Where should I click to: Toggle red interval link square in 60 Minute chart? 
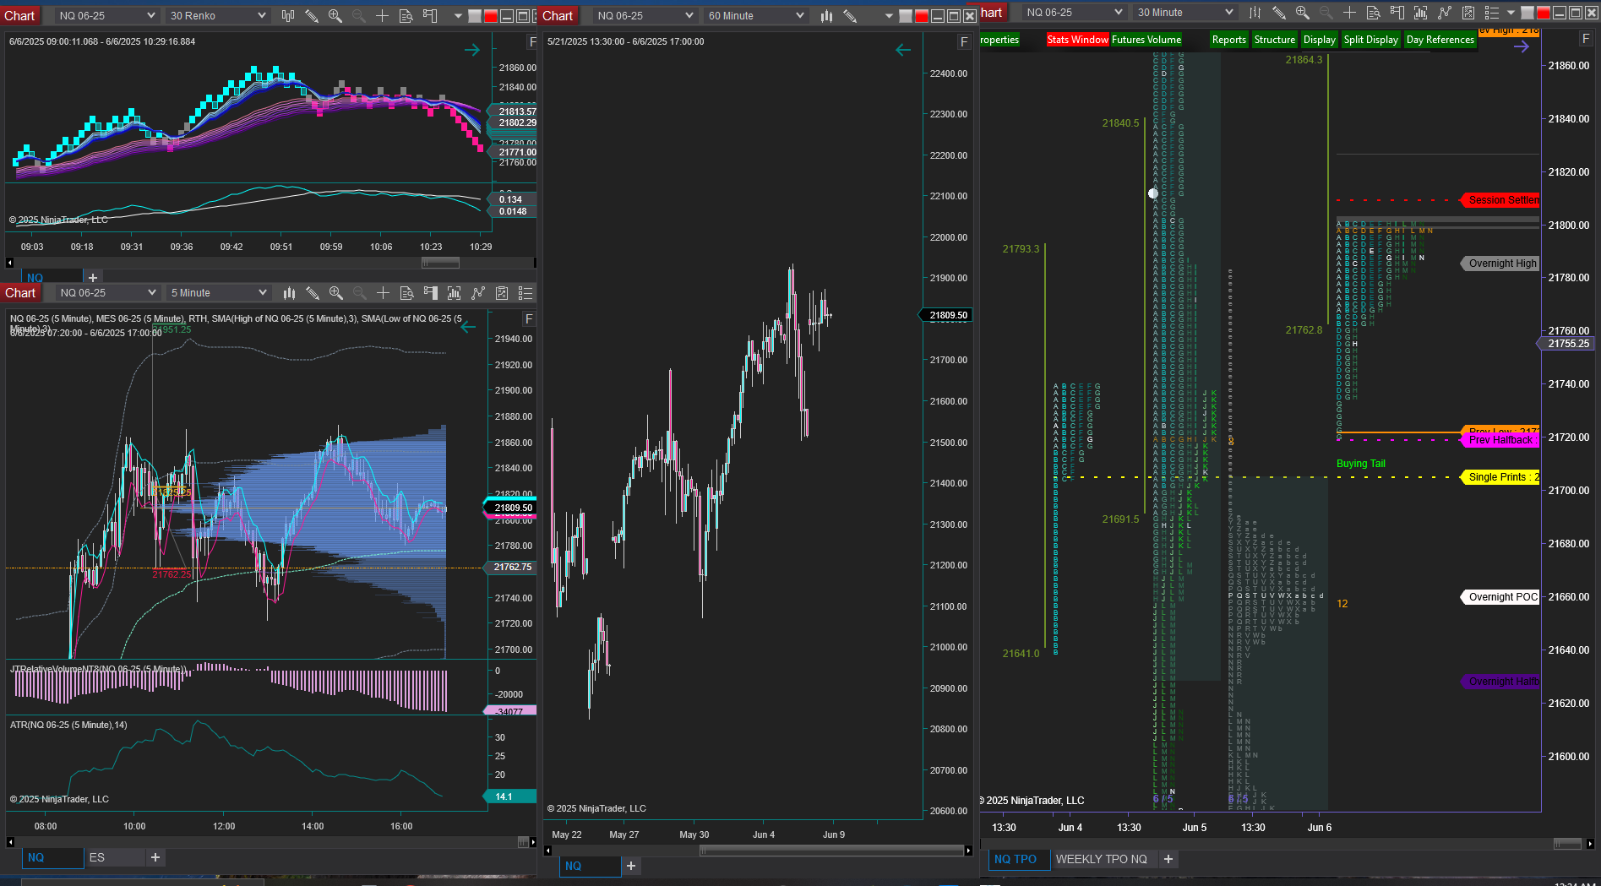coord(921,16)
